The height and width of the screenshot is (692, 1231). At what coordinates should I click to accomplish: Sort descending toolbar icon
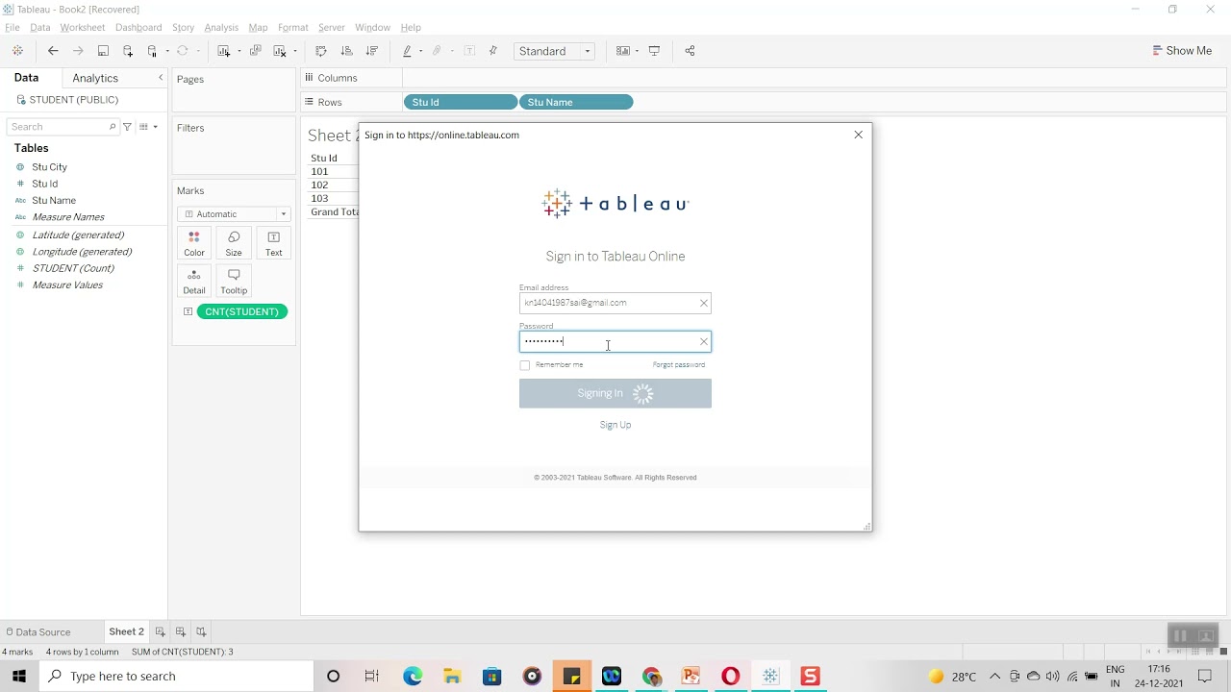point(371,51)
